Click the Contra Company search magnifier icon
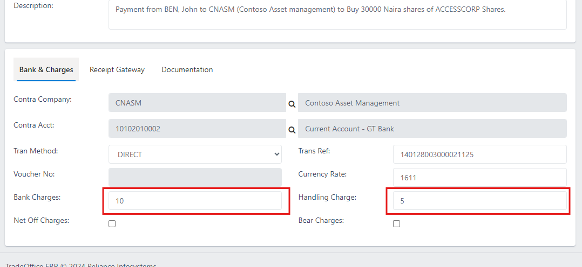 click(292, 104)
